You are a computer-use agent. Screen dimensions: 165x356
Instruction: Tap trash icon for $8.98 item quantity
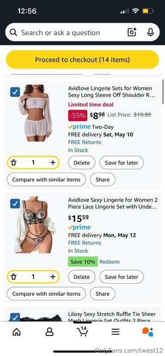click(x=14, y=162)
